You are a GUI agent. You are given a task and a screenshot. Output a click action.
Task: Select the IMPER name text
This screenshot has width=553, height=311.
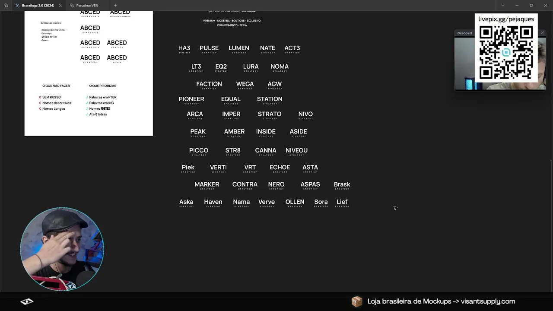click(231, 114)
